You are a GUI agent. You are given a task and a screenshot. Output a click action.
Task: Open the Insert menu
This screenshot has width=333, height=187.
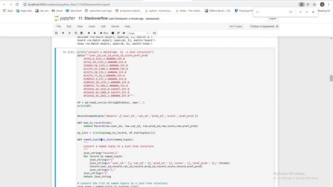pos(92,26)
